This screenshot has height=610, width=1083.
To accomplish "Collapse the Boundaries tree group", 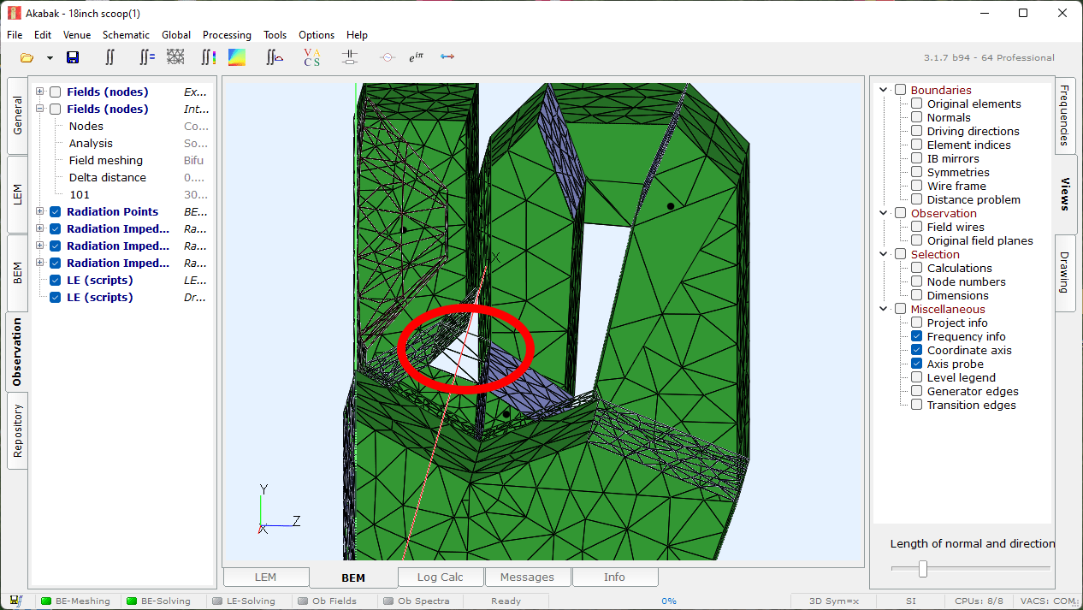I will [x=884, y=90].
